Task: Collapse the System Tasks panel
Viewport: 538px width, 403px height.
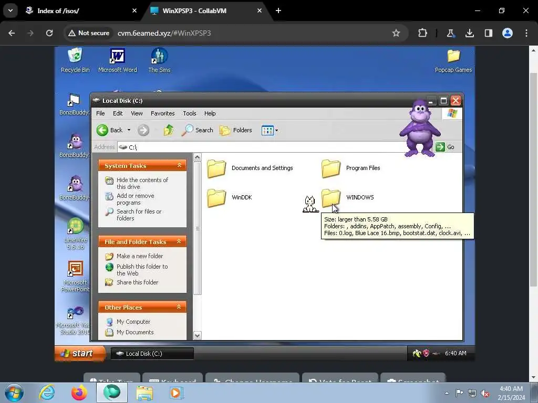Action: point(179,165)
